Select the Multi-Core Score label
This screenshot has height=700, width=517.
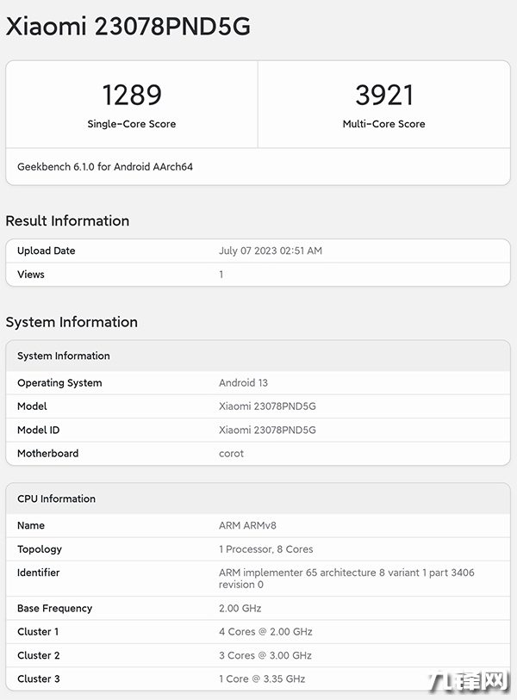click(x=383, y=124)
